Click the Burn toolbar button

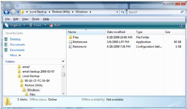click(x=55, y=25)
